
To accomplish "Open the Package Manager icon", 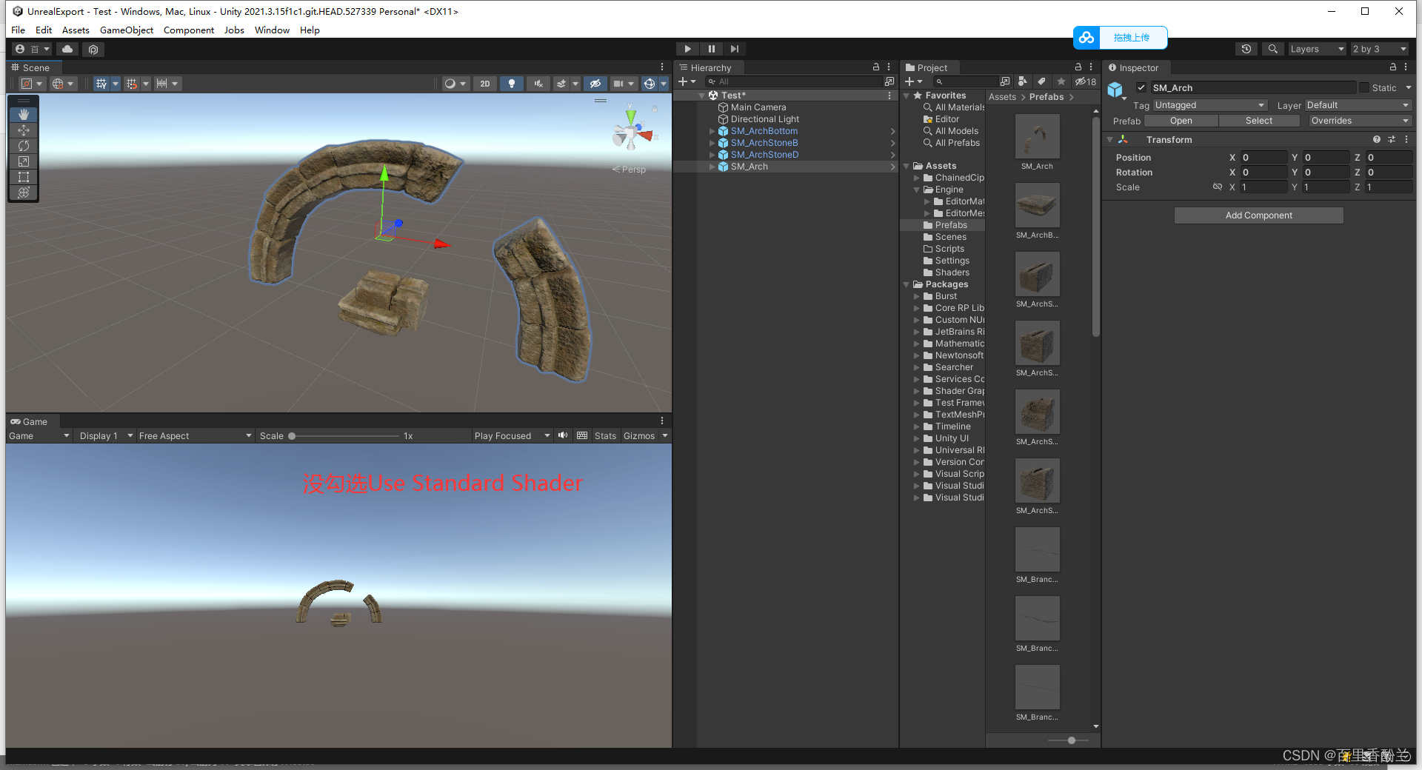I will click(93, 49).
